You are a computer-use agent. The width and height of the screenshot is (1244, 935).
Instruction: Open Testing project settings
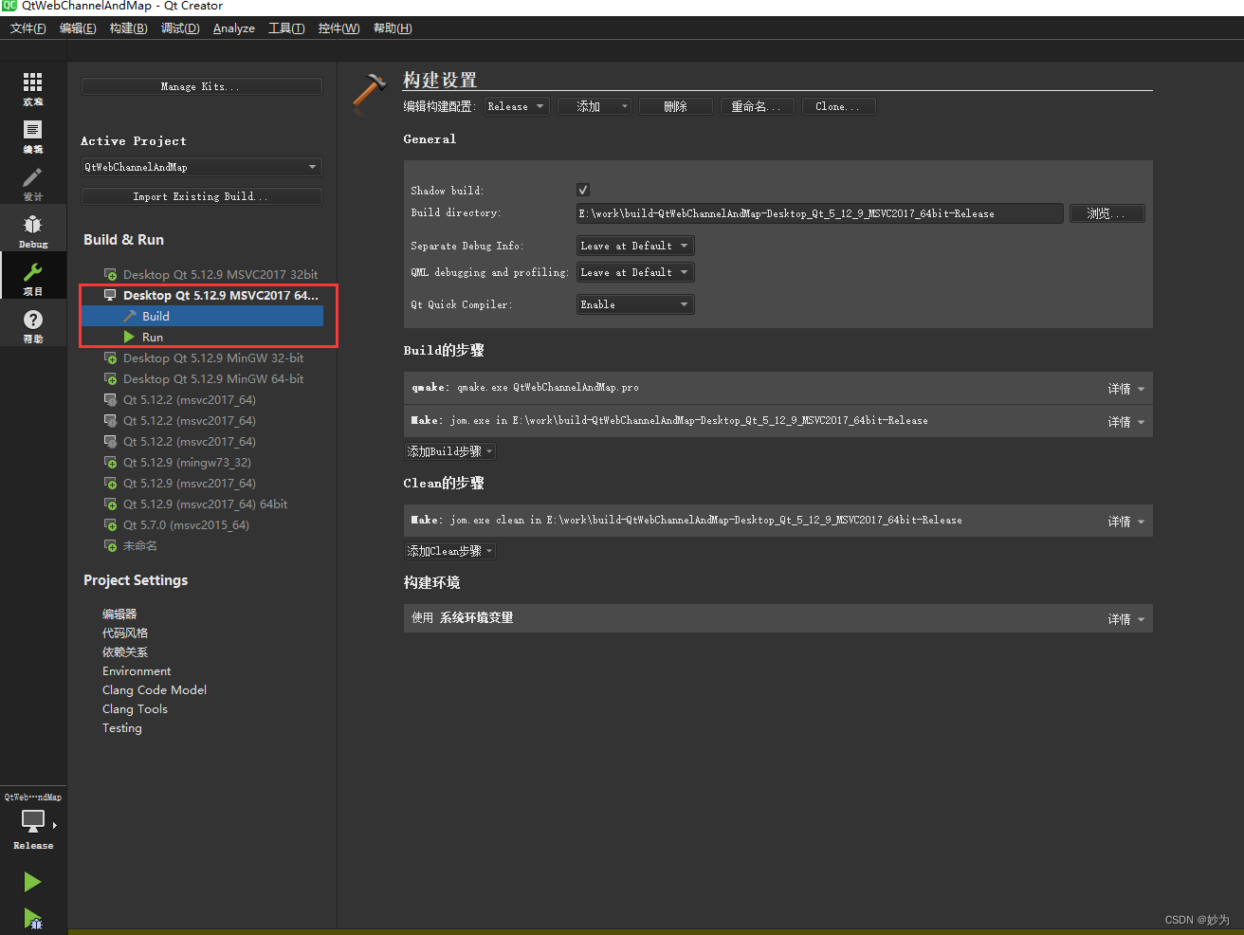click(122, 728)
